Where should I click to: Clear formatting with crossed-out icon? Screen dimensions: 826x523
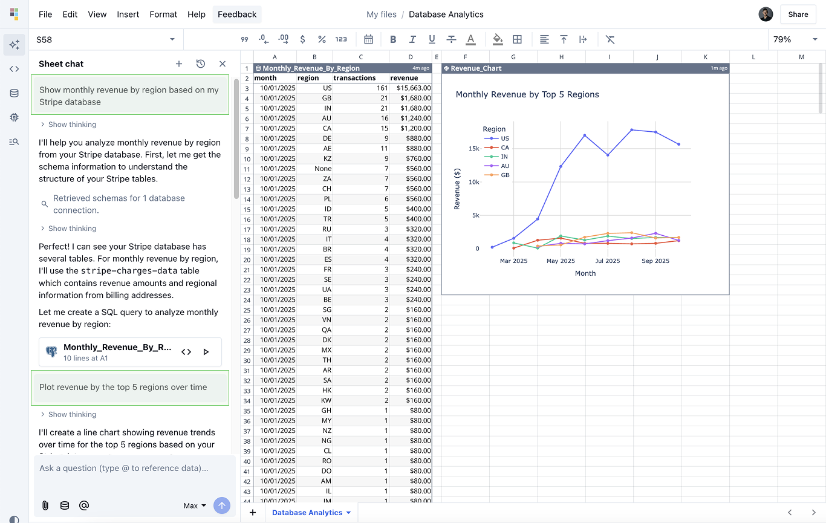[610, 39]
